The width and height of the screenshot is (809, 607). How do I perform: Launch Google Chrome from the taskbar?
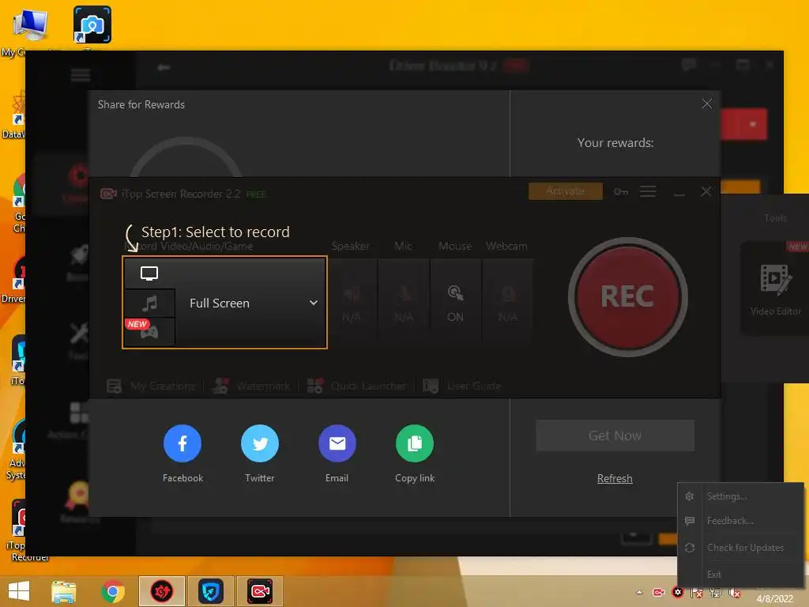pyautogui.click(x=112, y=591)
